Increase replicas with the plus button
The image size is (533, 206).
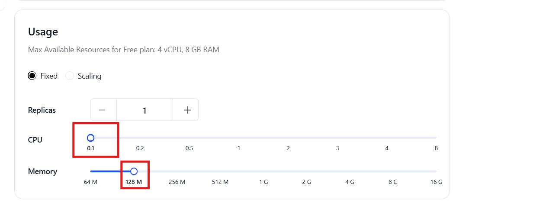186,110
